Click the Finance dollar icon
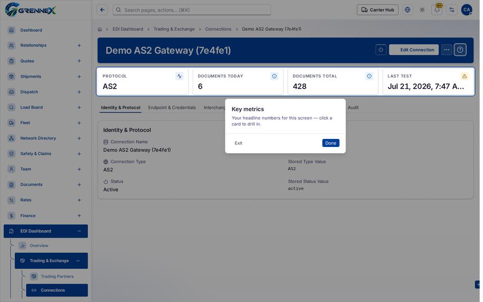The height and width of the screenshot is (302, 483). point(12,215)
